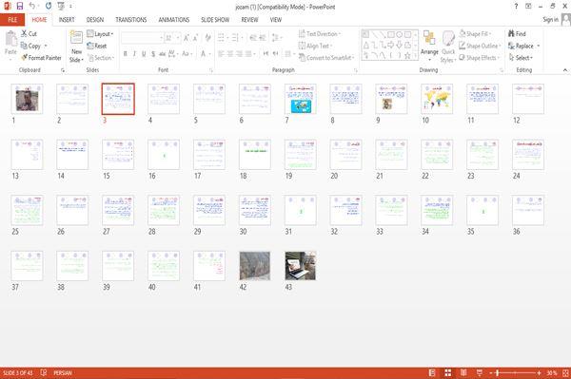Click the Format Painter icon

click(25, 57)
